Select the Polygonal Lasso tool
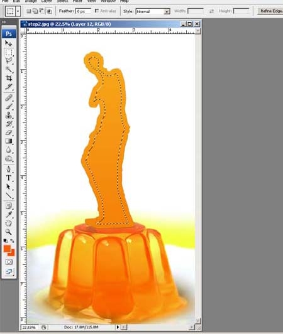 9,61
